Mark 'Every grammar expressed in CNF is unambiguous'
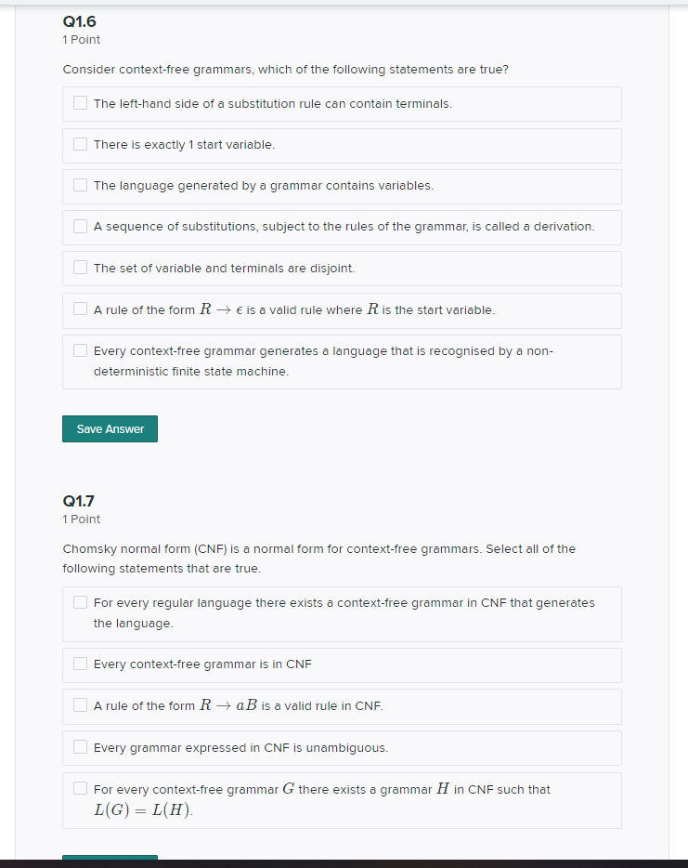This screenshot has height=868, width=688. click(80, 746)
